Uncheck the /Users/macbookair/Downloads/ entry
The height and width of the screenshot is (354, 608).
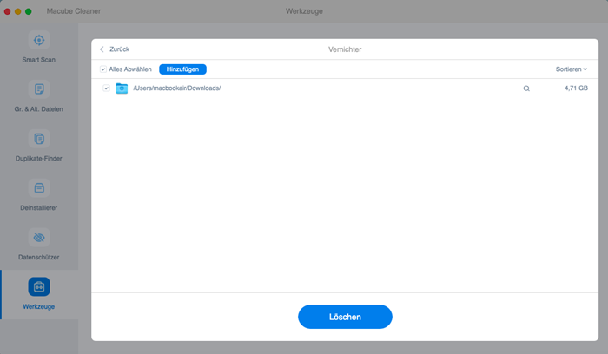click(106, 88)
